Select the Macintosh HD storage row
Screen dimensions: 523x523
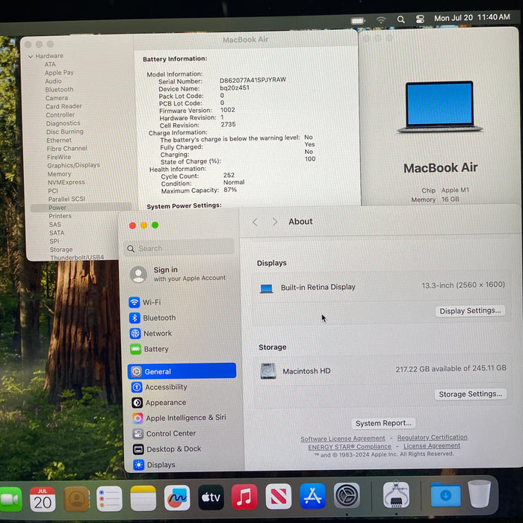pos(383,370)
